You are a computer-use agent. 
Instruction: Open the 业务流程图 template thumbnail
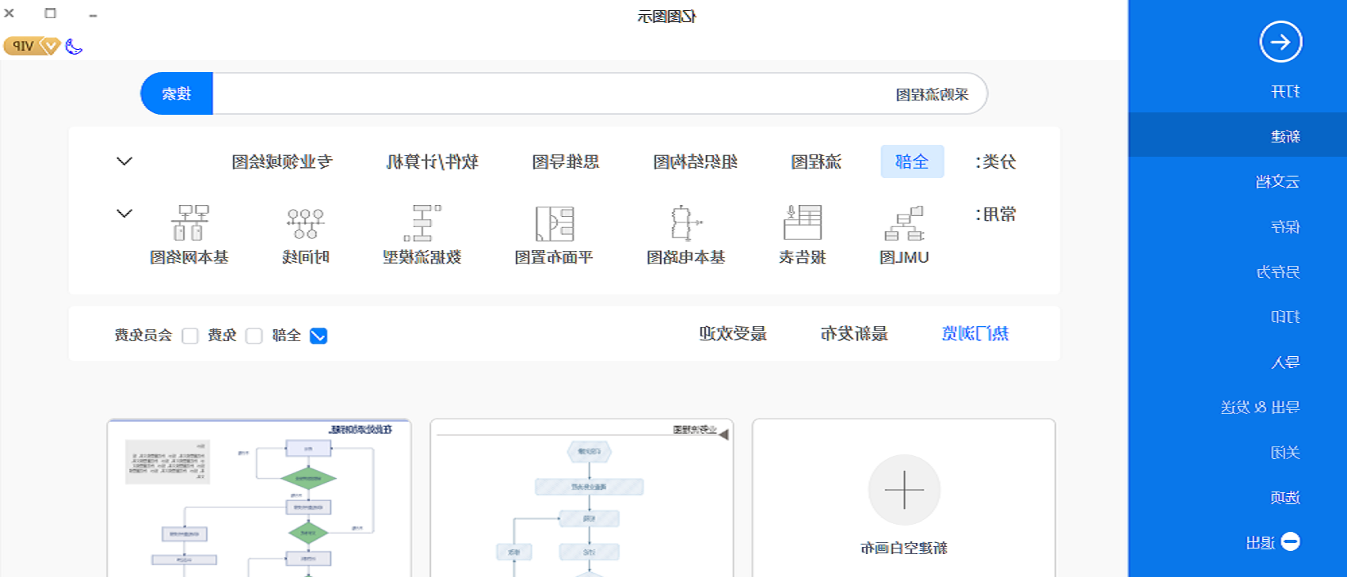tap(582, 498)
